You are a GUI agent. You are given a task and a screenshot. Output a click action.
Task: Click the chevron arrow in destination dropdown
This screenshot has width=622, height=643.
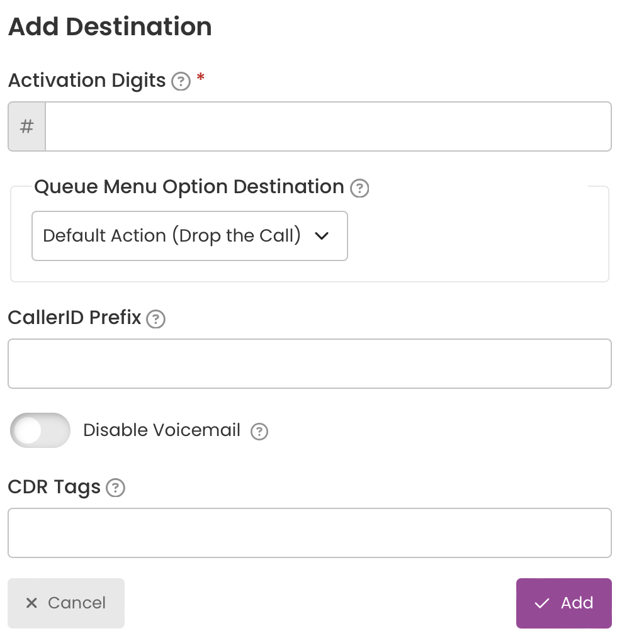pyautogui.click(x=322, y=236)
